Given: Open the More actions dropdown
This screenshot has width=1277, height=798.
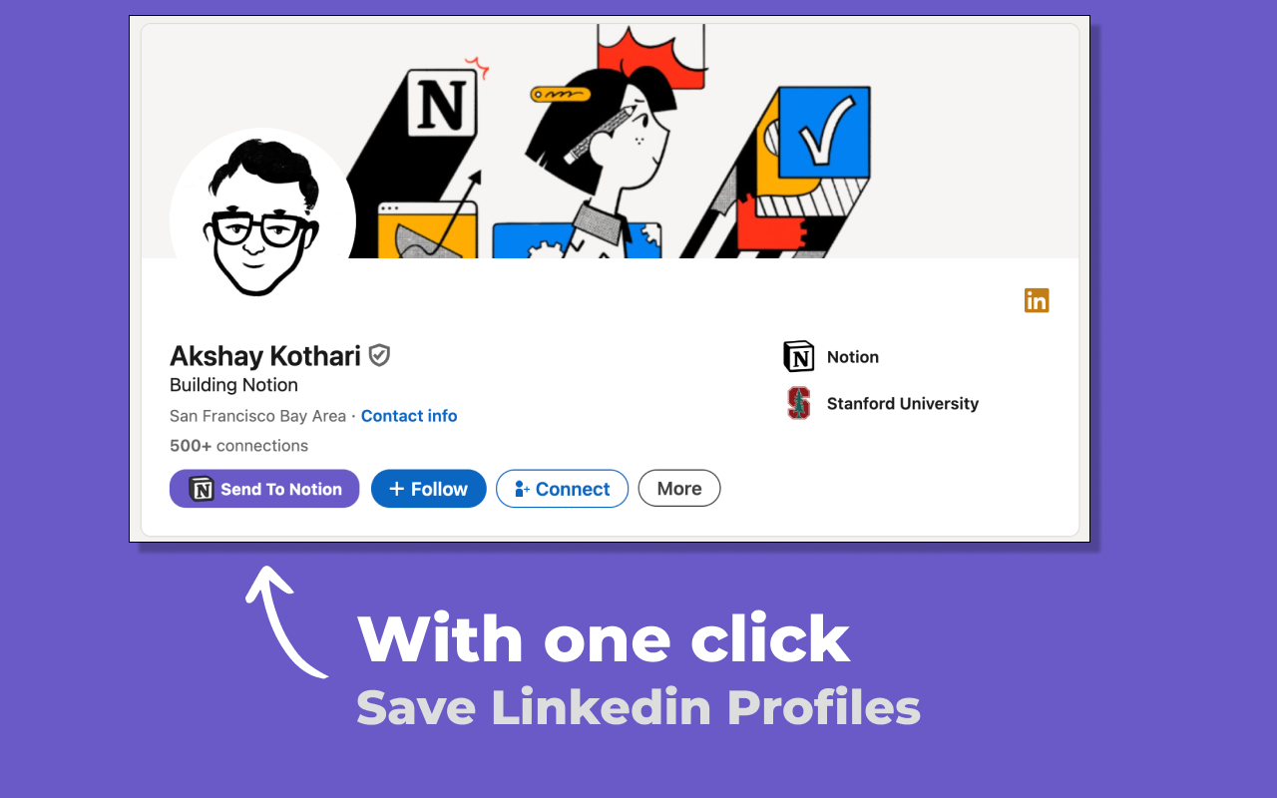Looking at the screenshot, I should click(678, 489).
